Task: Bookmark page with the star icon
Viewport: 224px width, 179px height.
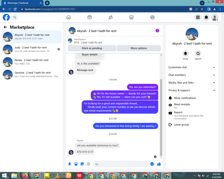Action: pyautogui.click(x=202, y=9)
